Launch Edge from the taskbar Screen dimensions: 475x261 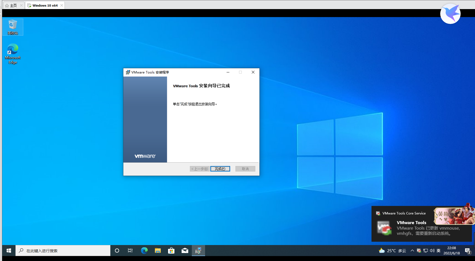144,251
